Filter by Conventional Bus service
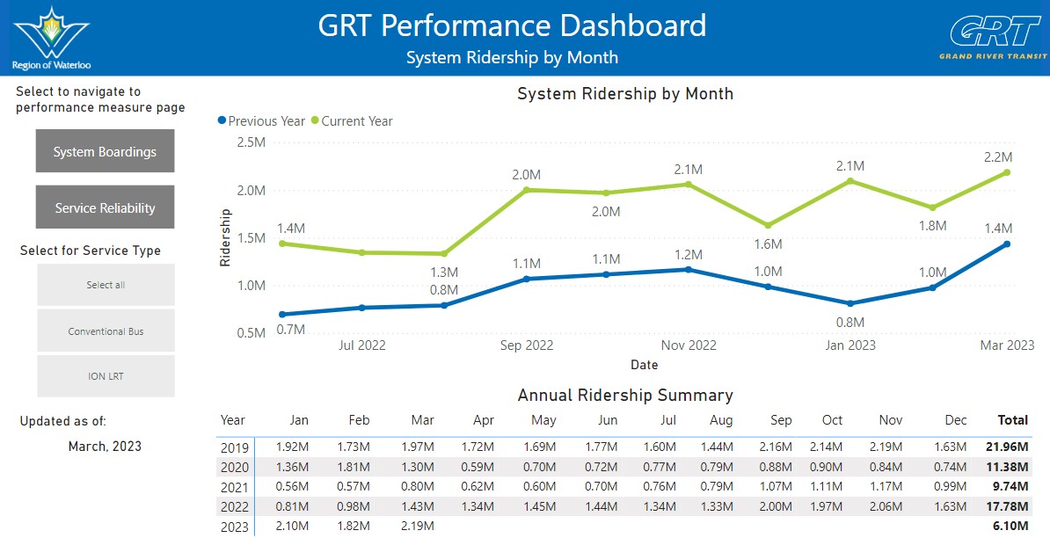Screen dimensions: 1050x538 106,331
